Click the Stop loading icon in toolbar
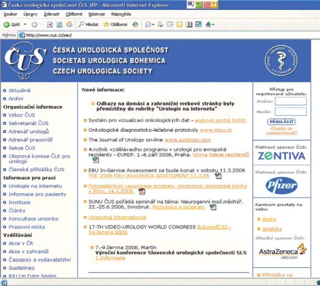Viewport: 320px width, 286px height. pos(50,25)
